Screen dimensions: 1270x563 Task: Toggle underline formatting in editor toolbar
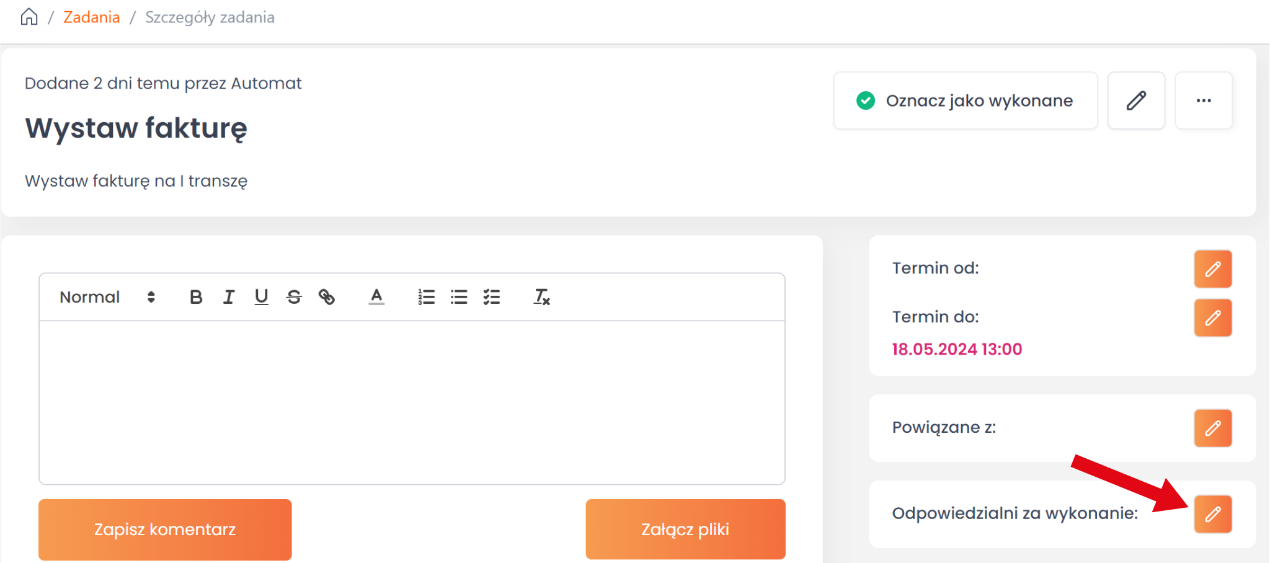pyautogui.click(x=262, y=298)
